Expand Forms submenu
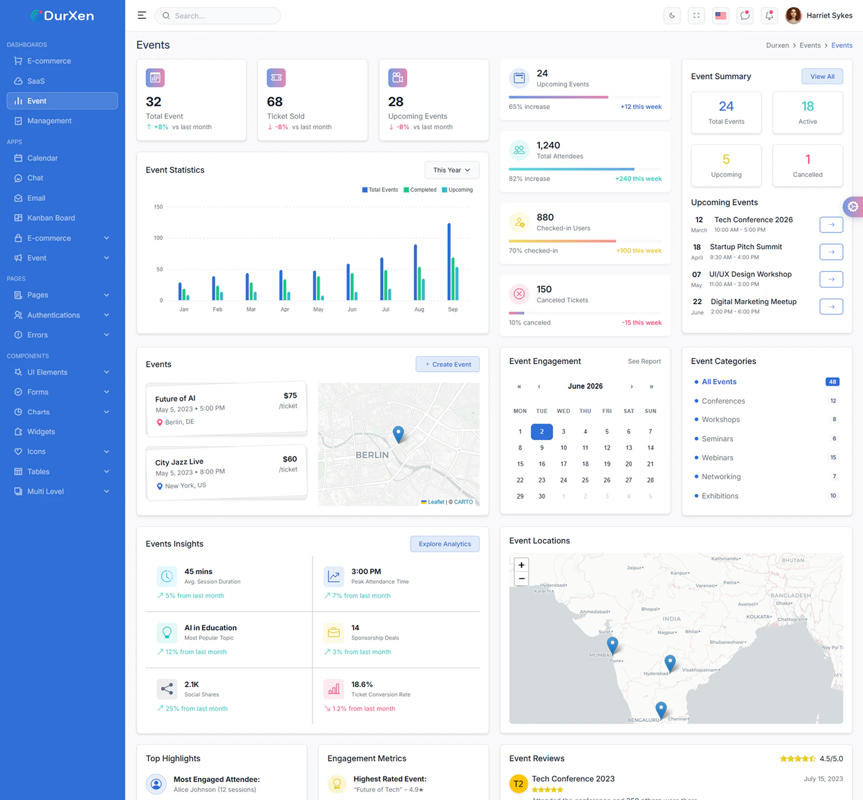Viewport: 863px width, 800px height. [62, 392]
